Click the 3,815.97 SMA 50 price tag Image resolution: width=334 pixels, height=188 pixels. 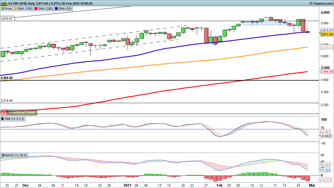(x=327, y=30)
